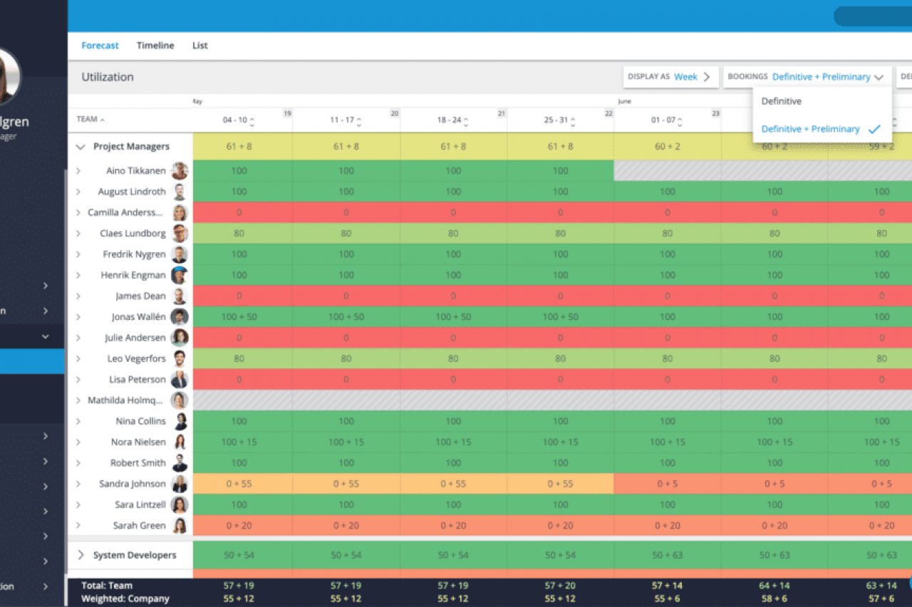The image size is (912, 607).
Task: Click sort arrows under week 04 - 10
Action: [x=252, y=121]
